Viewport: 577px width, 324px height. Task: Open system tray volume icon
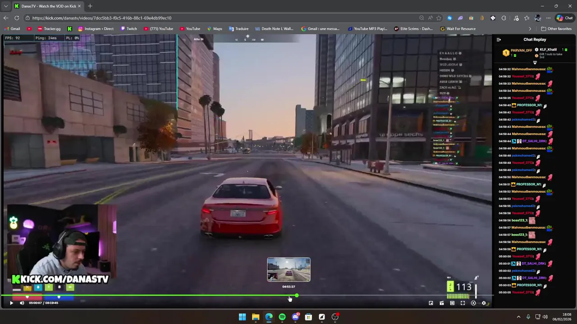(x=546, y=317)
